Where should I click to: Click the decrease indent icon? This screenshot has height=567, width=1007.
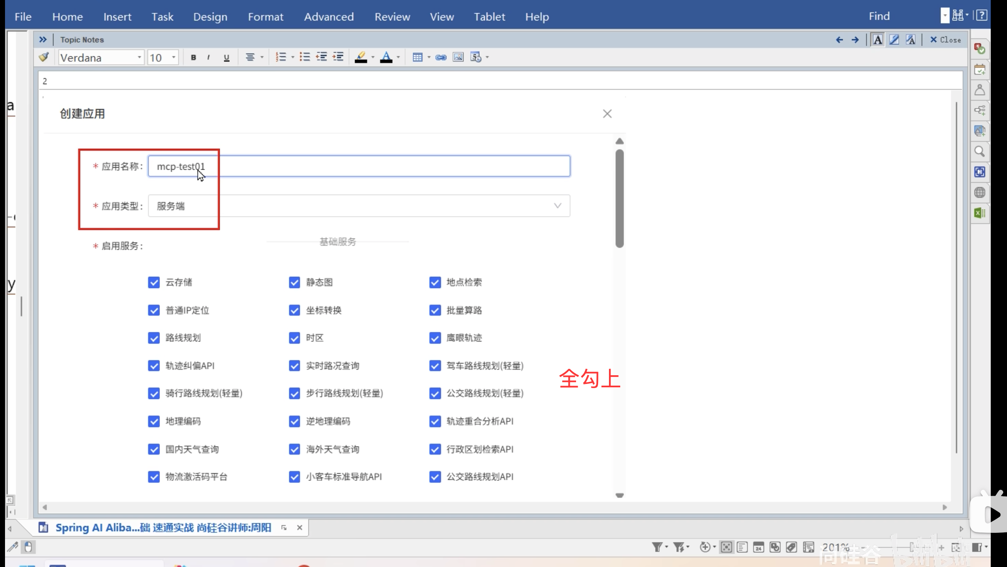pyautogui.click(x=321, y=57)
